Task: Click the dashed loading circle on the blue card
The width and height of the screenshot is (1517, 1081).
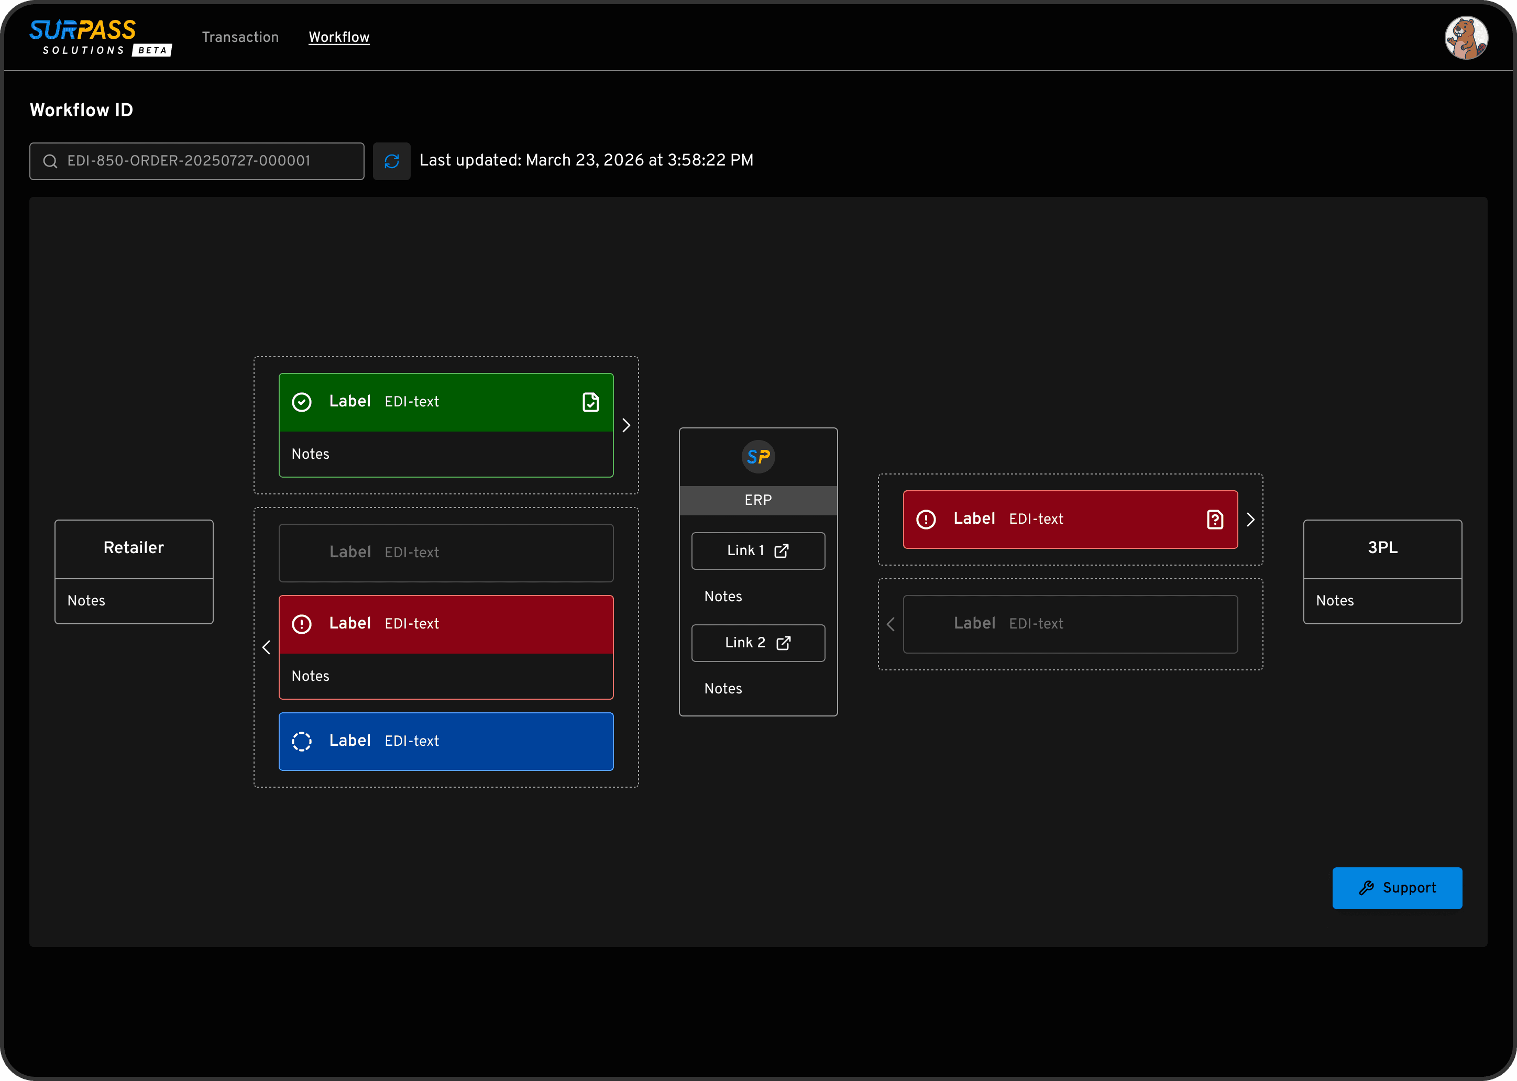Action: (x=302, y=741)
